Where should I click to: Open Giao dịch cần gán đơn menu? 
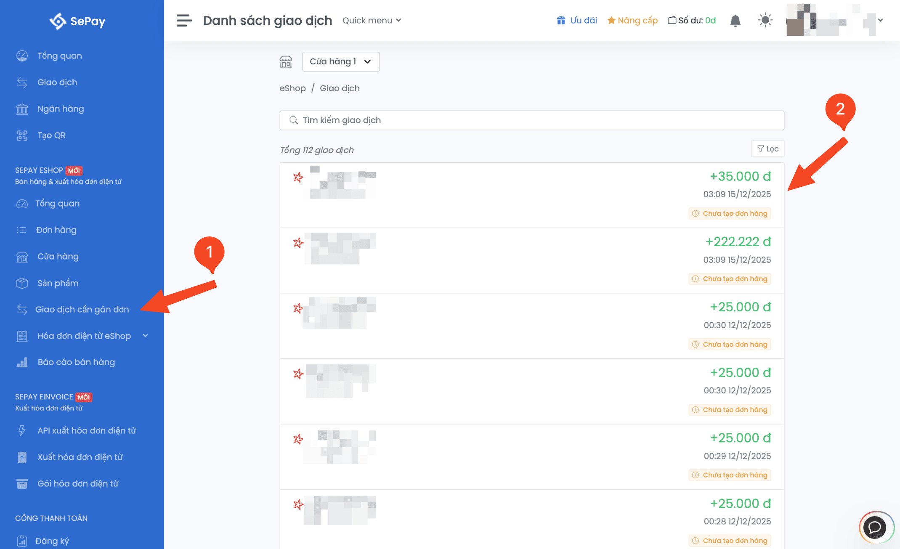(x=82, y=309)
